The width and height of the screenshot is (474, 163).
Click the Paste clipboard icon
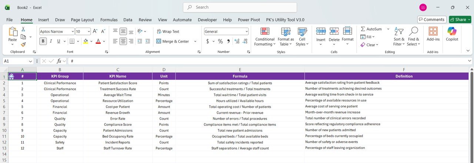click(13, 32)
